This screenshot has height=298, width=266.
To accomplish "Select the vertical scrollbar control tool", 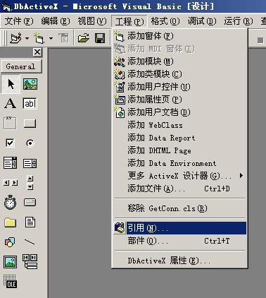I will [30, 183].
